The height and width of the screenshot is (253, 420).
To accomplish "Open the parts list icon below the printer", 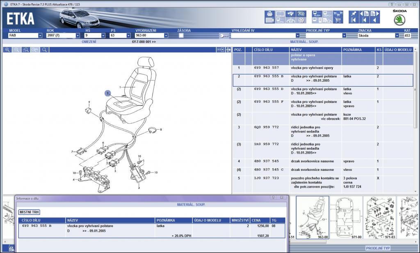I will pyautogui.click(x=270, y=20).
